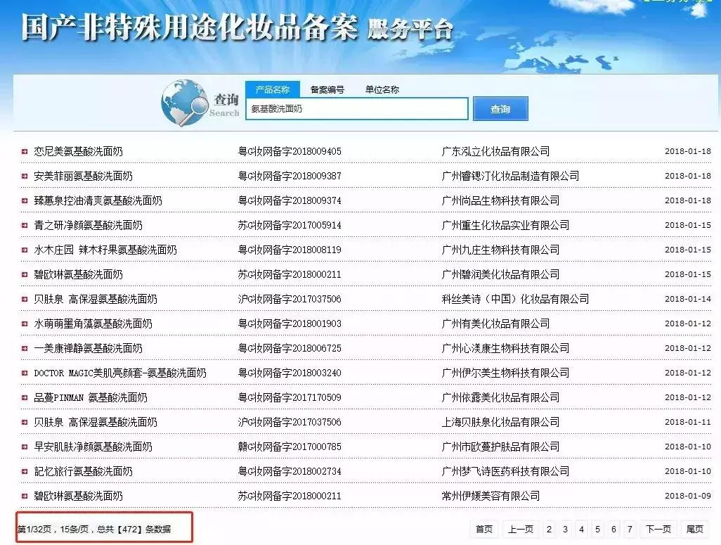Click the red arrow icon beside 恋尼美氨基酸洗面奶

pos(23,150)
